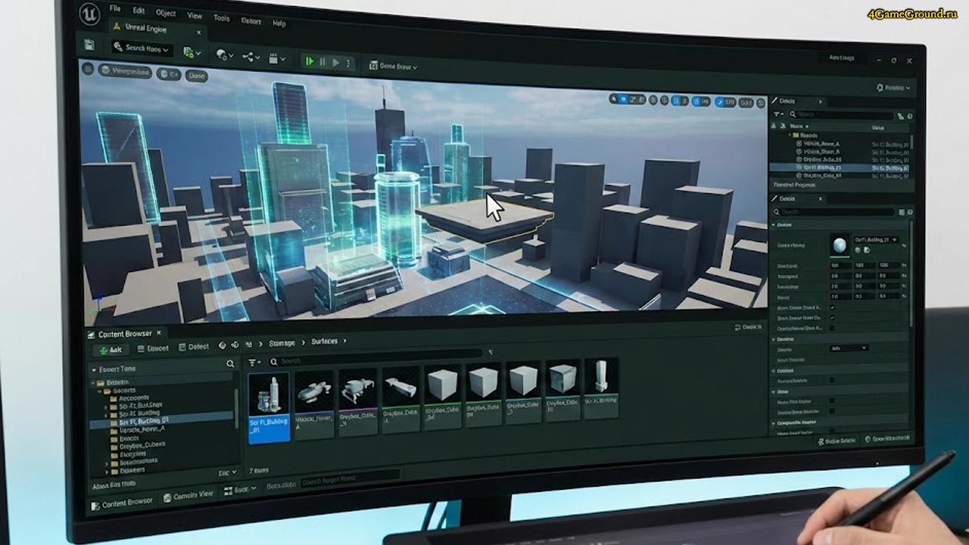
Task: Click the save icon in the toolbar
Action: tap(90, 45)
